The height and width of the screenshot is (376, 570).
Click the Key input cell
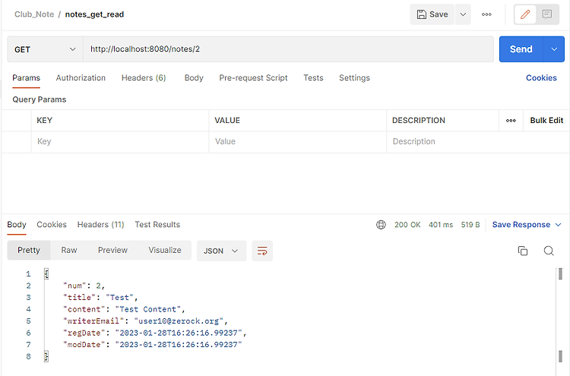[120, 142]
